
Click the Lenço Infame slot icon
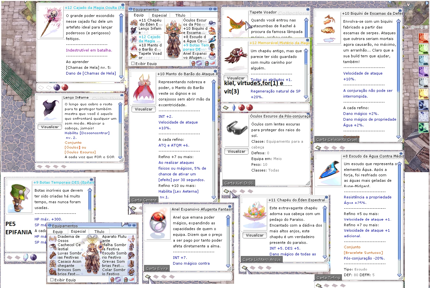pyautogui.click(x=134, y=31)
